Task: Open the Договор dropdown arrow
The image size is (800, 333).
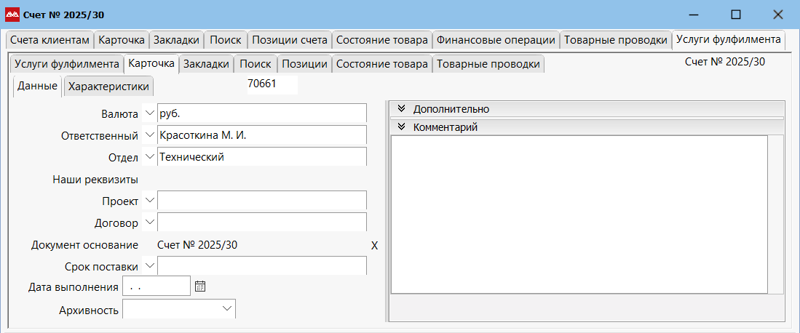Action: pos(150,222)
